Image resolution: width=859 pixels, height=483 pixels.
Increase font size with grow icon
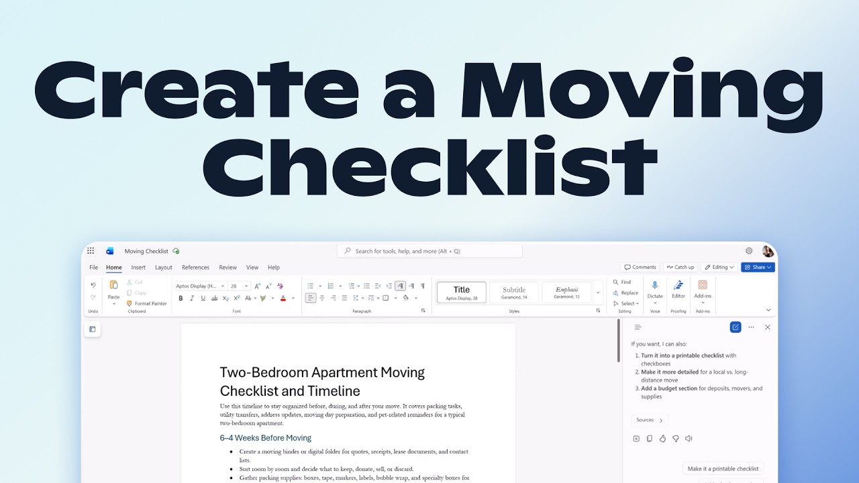pyautogui.click(x=258, y=286)
